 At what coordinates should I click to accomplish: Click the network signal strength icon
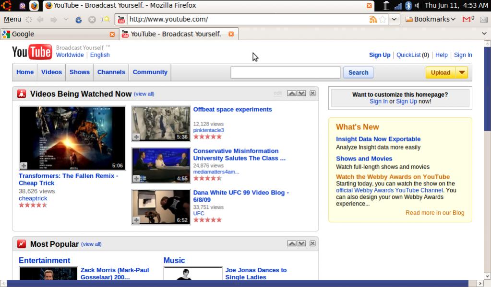tap(398, 6)
